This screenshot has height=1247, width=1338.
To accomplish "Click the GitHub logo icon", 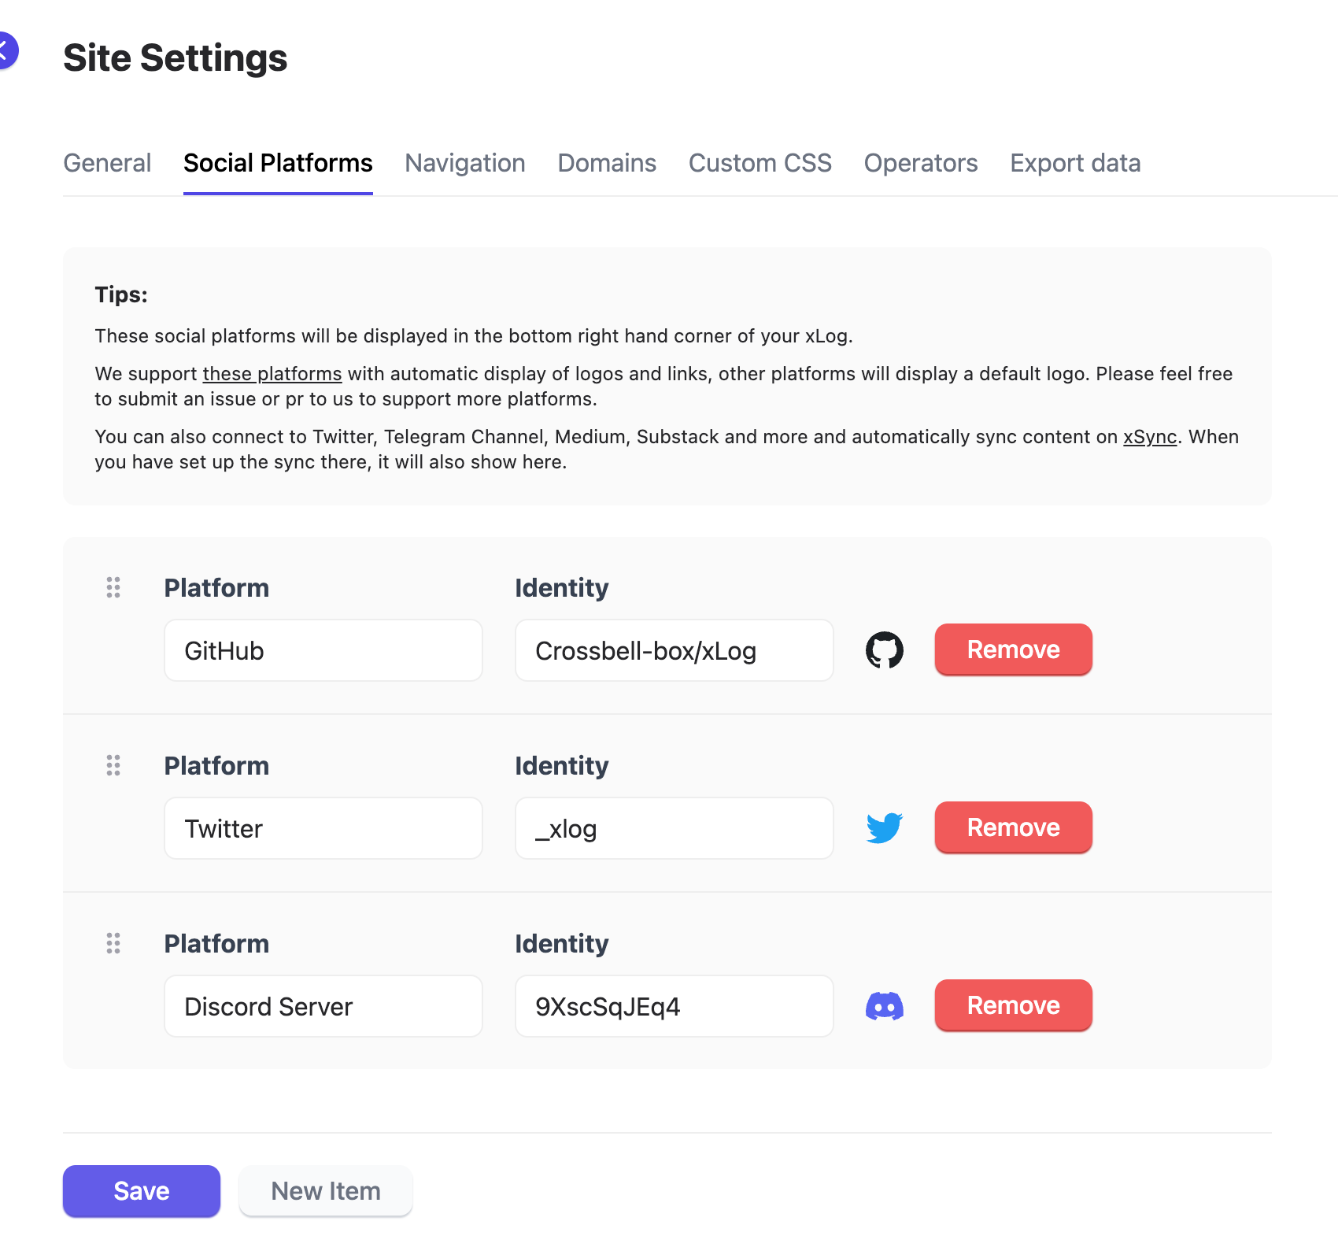I will click(884, 650).
